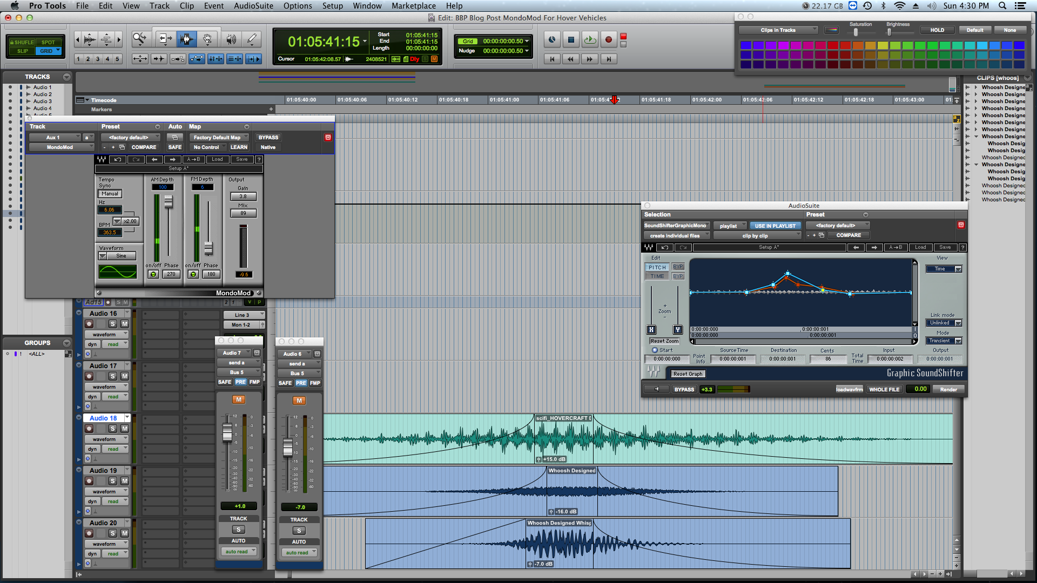Click the Stop transport button
Screen dimensions: 1037x583
pos(571,39)
